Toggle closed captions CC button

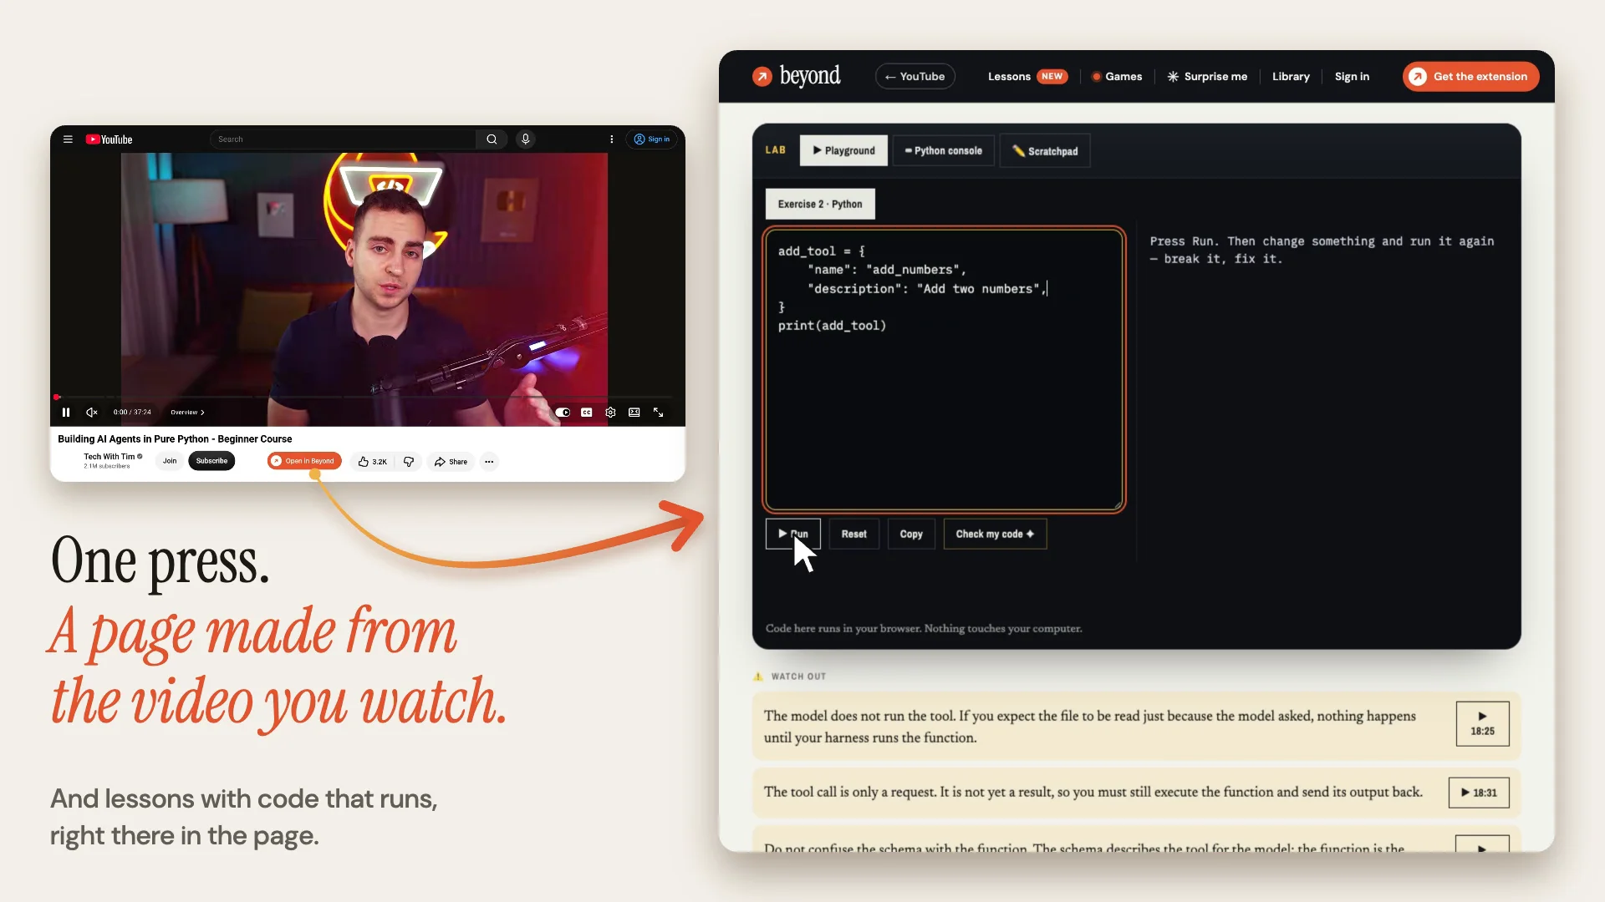[587, 413]
